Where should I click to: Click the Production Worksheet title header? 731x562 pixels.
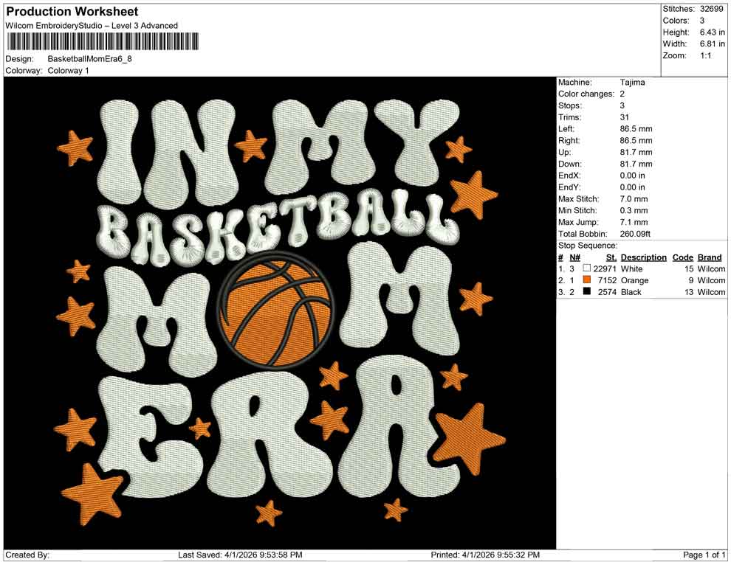coord(72,11)
